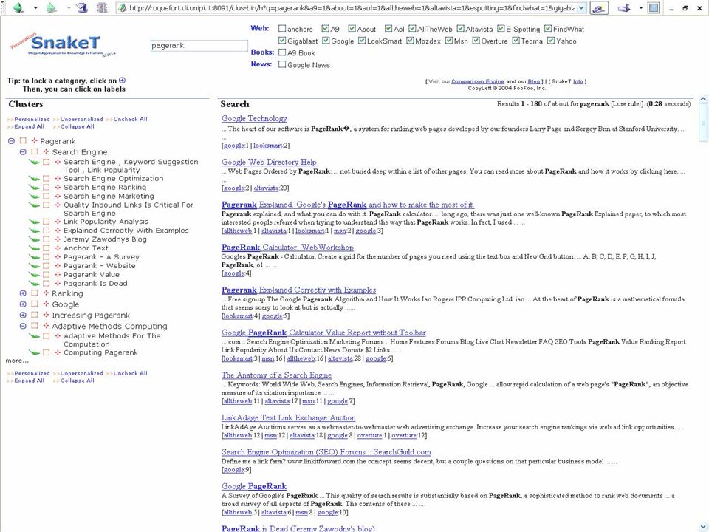The width and height of the screenshot is (709, 532).
Task: Visit the Comparison Engine link
Action: (x=478, y=81)
